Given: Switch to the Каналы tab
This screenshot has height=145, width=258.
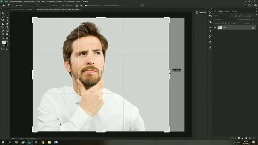Looking at the screenshot, I should [227, 11].
